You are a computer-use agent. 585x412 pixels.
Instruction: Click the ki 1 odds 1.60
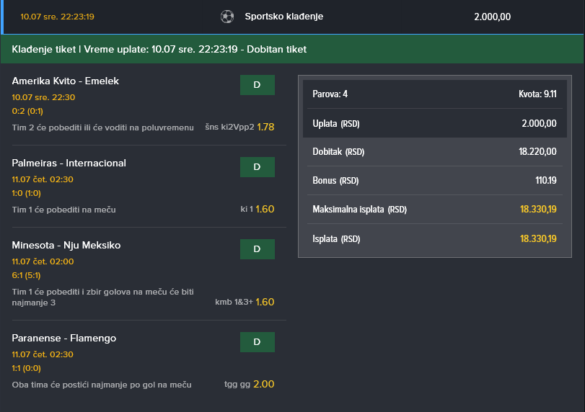[x=265, y=209]
